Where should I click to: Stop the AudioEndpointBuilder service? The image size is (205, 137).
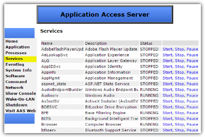179,90
